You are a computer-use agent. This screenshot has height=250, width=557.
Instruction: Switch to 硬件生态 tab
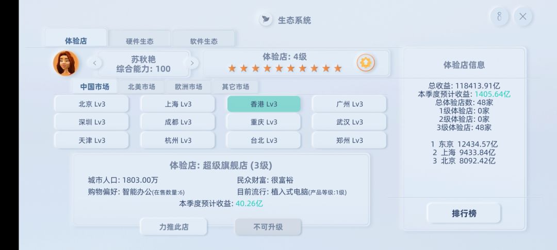click(139, 41)
